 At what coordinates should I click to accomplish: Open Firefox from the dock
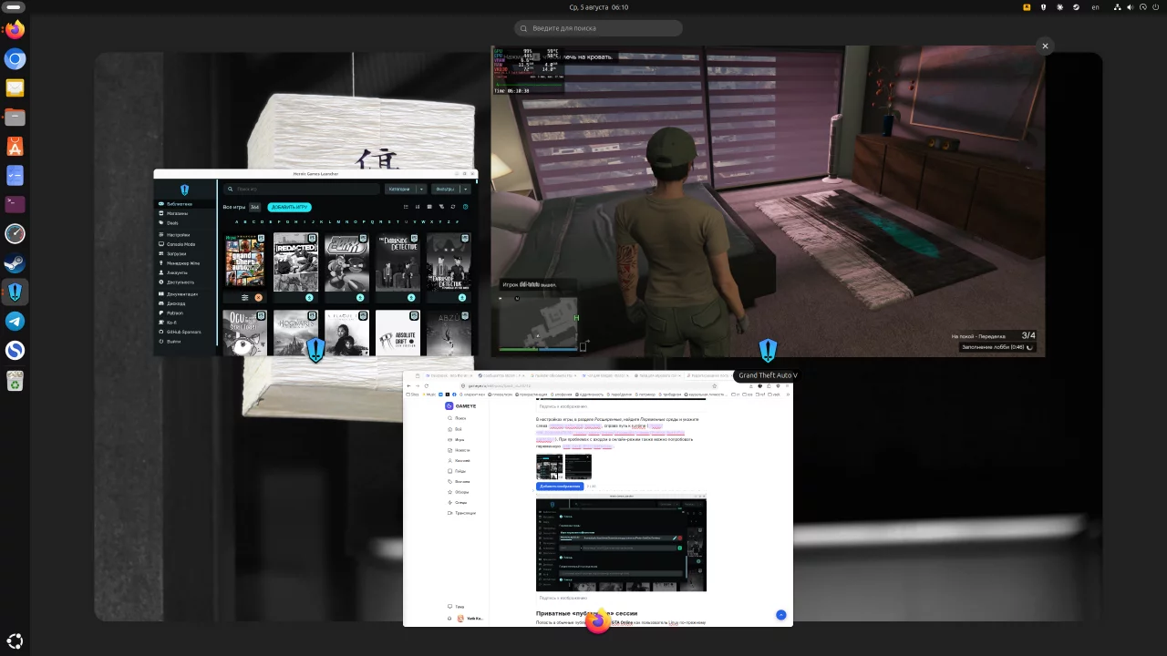(x=15, y=30)
